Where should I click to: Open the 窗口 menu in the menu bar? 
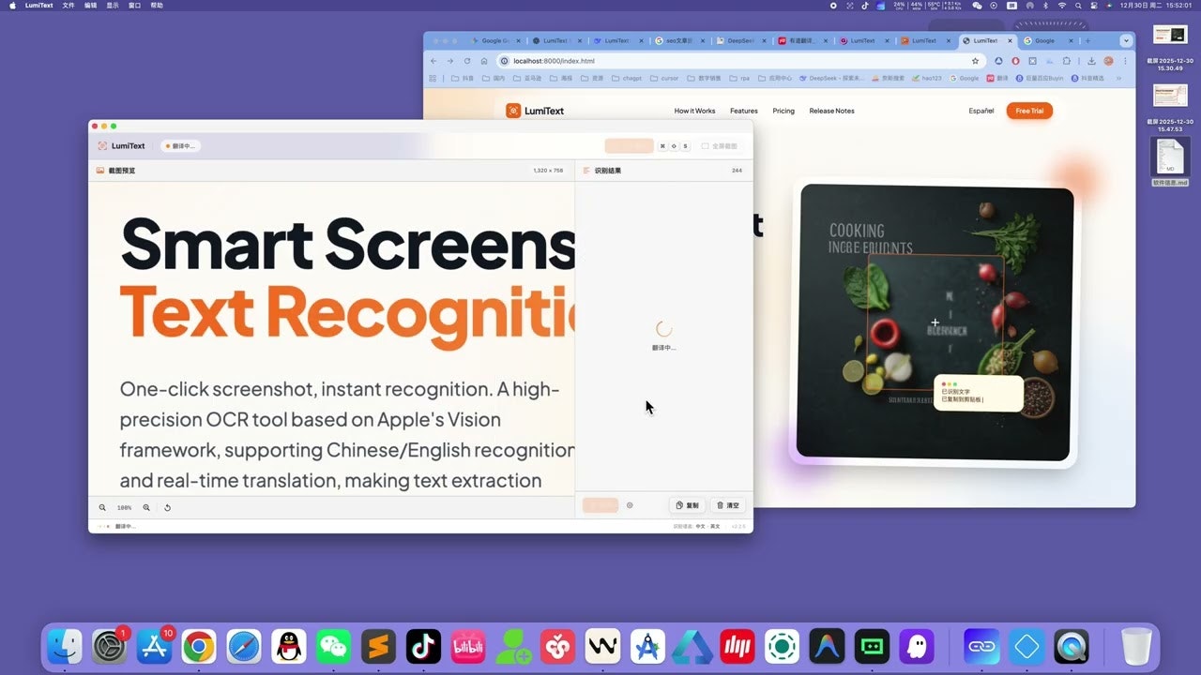tap(134, 5)
